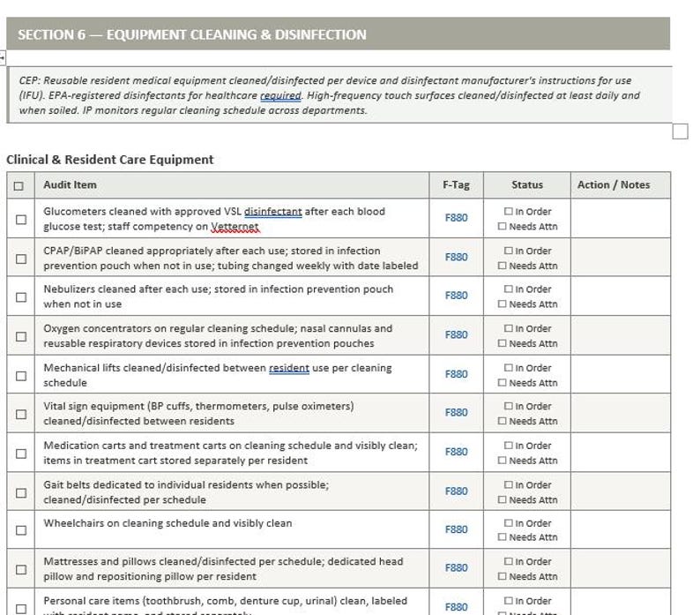Check the Glucometers row checkbox
This screenshot has width=700, height=615.
pyautogui.click(x=21, y=220)
